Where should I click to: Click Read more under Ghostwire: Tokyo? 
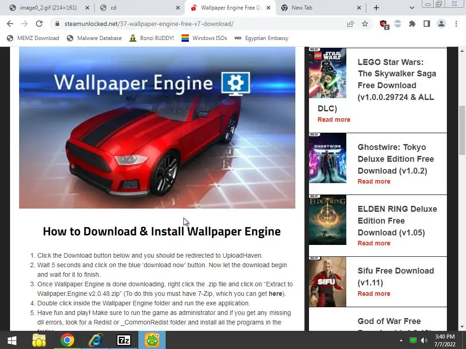374,181
